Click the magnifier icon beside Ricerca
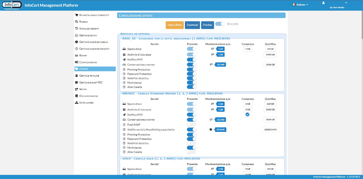The height and width of the screenshot is (179, 363). pos(77,22)
